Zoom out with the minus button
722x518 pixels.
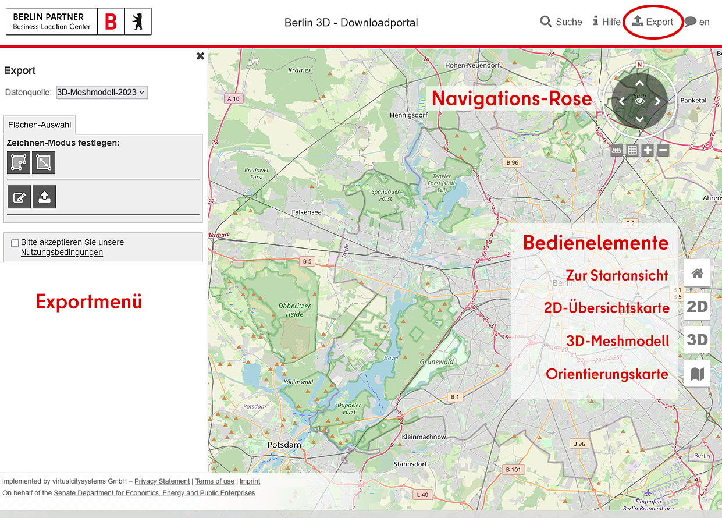(663, 150)
